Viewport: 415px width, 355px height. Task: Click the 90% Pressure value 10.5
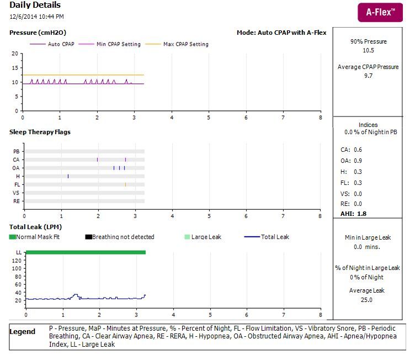(x=368, y=50)
